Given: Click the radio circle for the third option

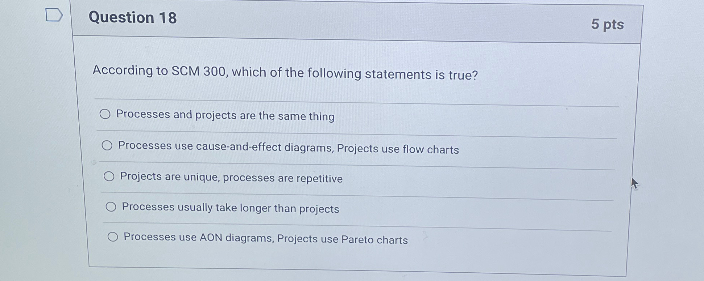Looking at the screenshot, I should click(109, 176).
